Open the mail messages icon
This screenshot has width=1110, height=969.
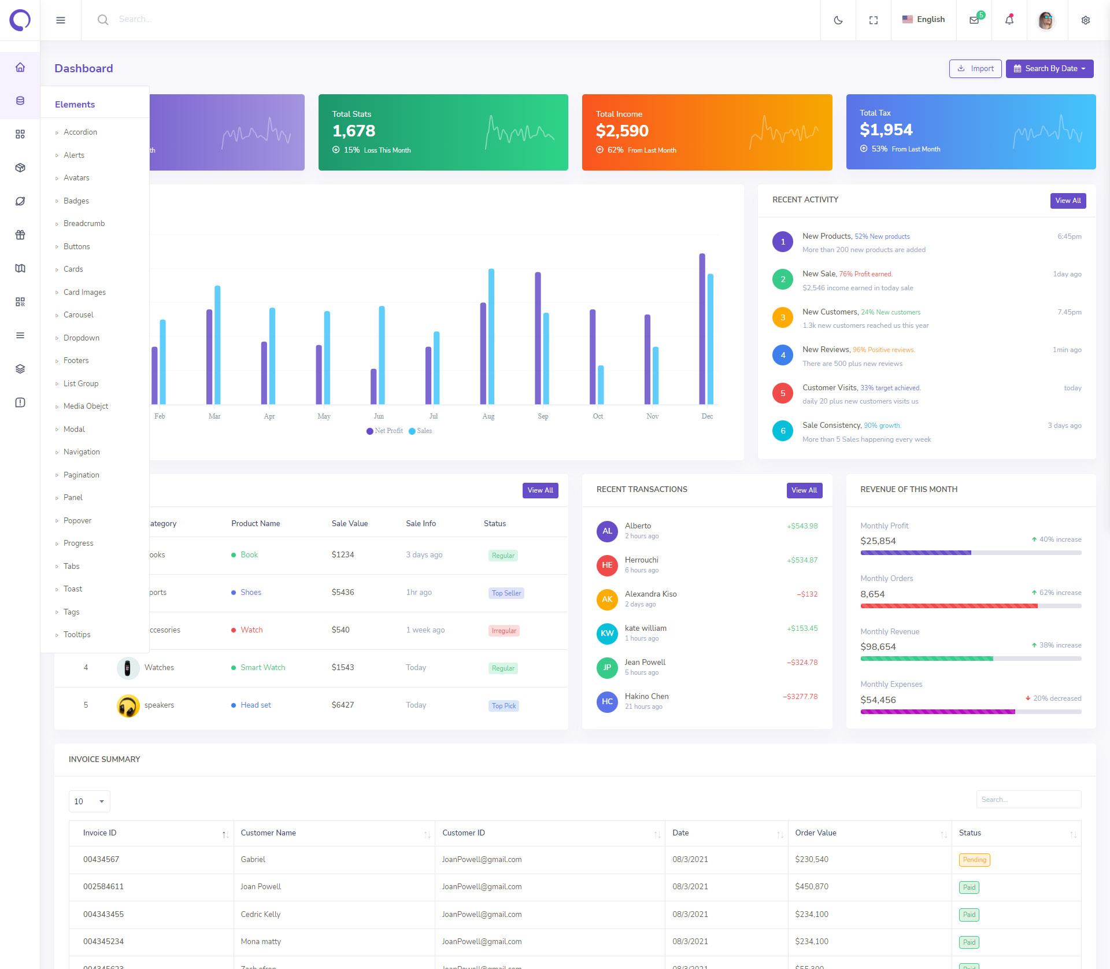(x=974, y=20)
